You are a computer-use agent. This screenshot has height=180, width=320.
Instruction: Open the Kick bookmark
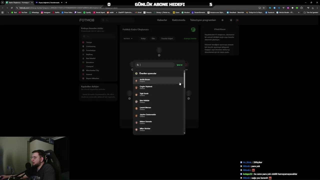(x=14, y=12)
